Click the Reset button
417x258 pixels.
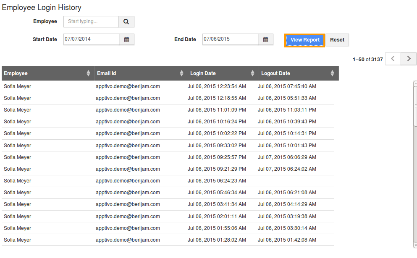[337, 40]
